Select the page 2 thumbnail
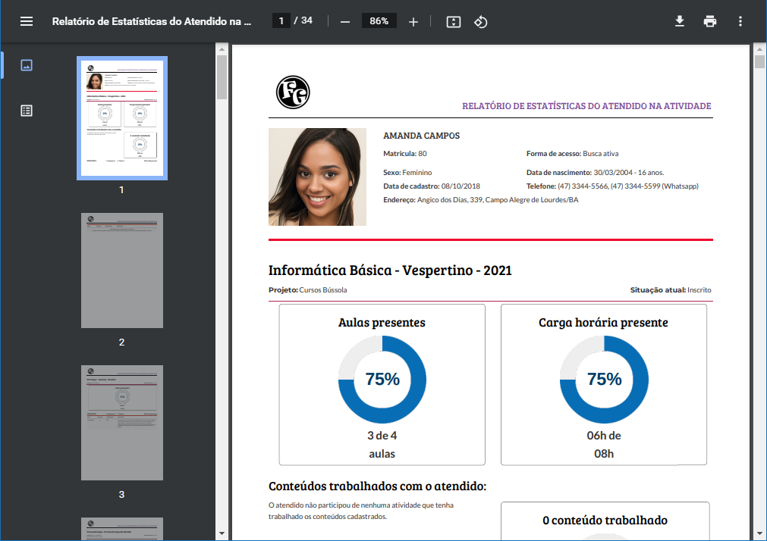This screenshot has width=767, height=541. (x=122, y=270)
